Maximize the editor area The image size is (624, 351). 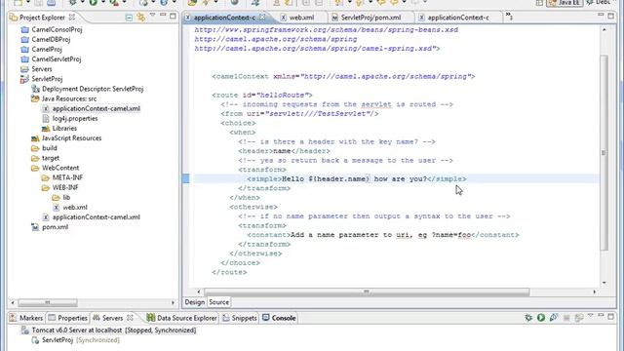coord(611,17)
